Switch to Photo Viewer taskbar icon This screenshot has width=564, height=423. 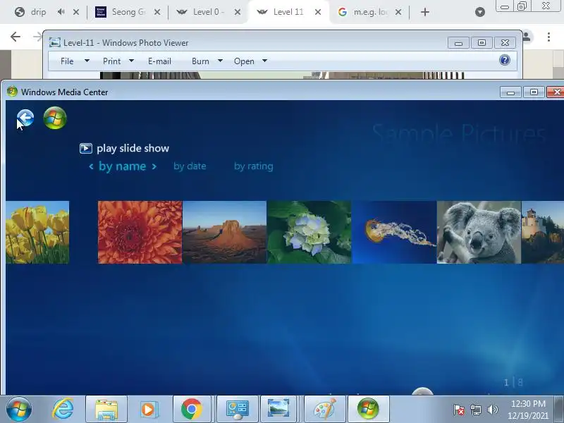(x=278, y=409)
